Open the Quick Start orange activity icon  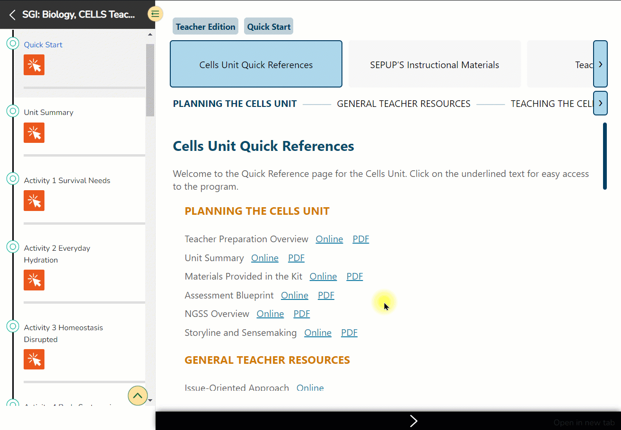(x=34, y=65)
